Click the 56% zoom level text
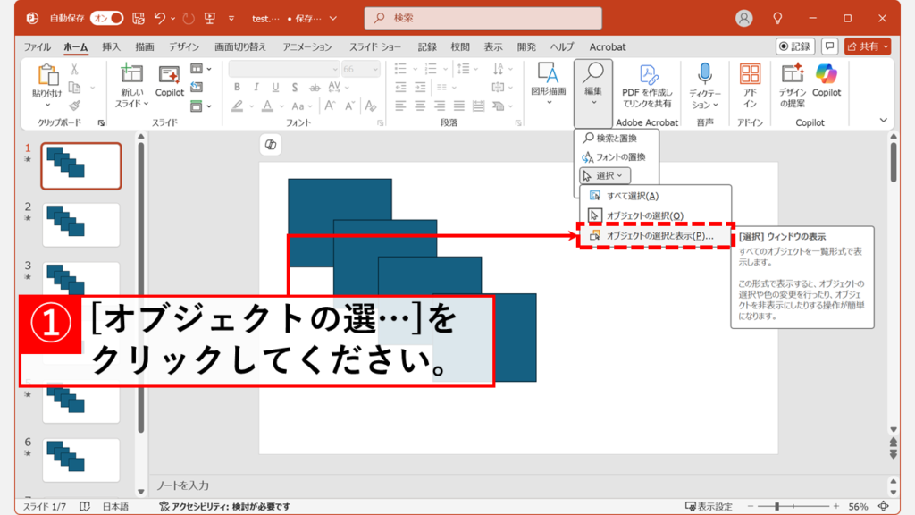 click(x=857, y=506)
